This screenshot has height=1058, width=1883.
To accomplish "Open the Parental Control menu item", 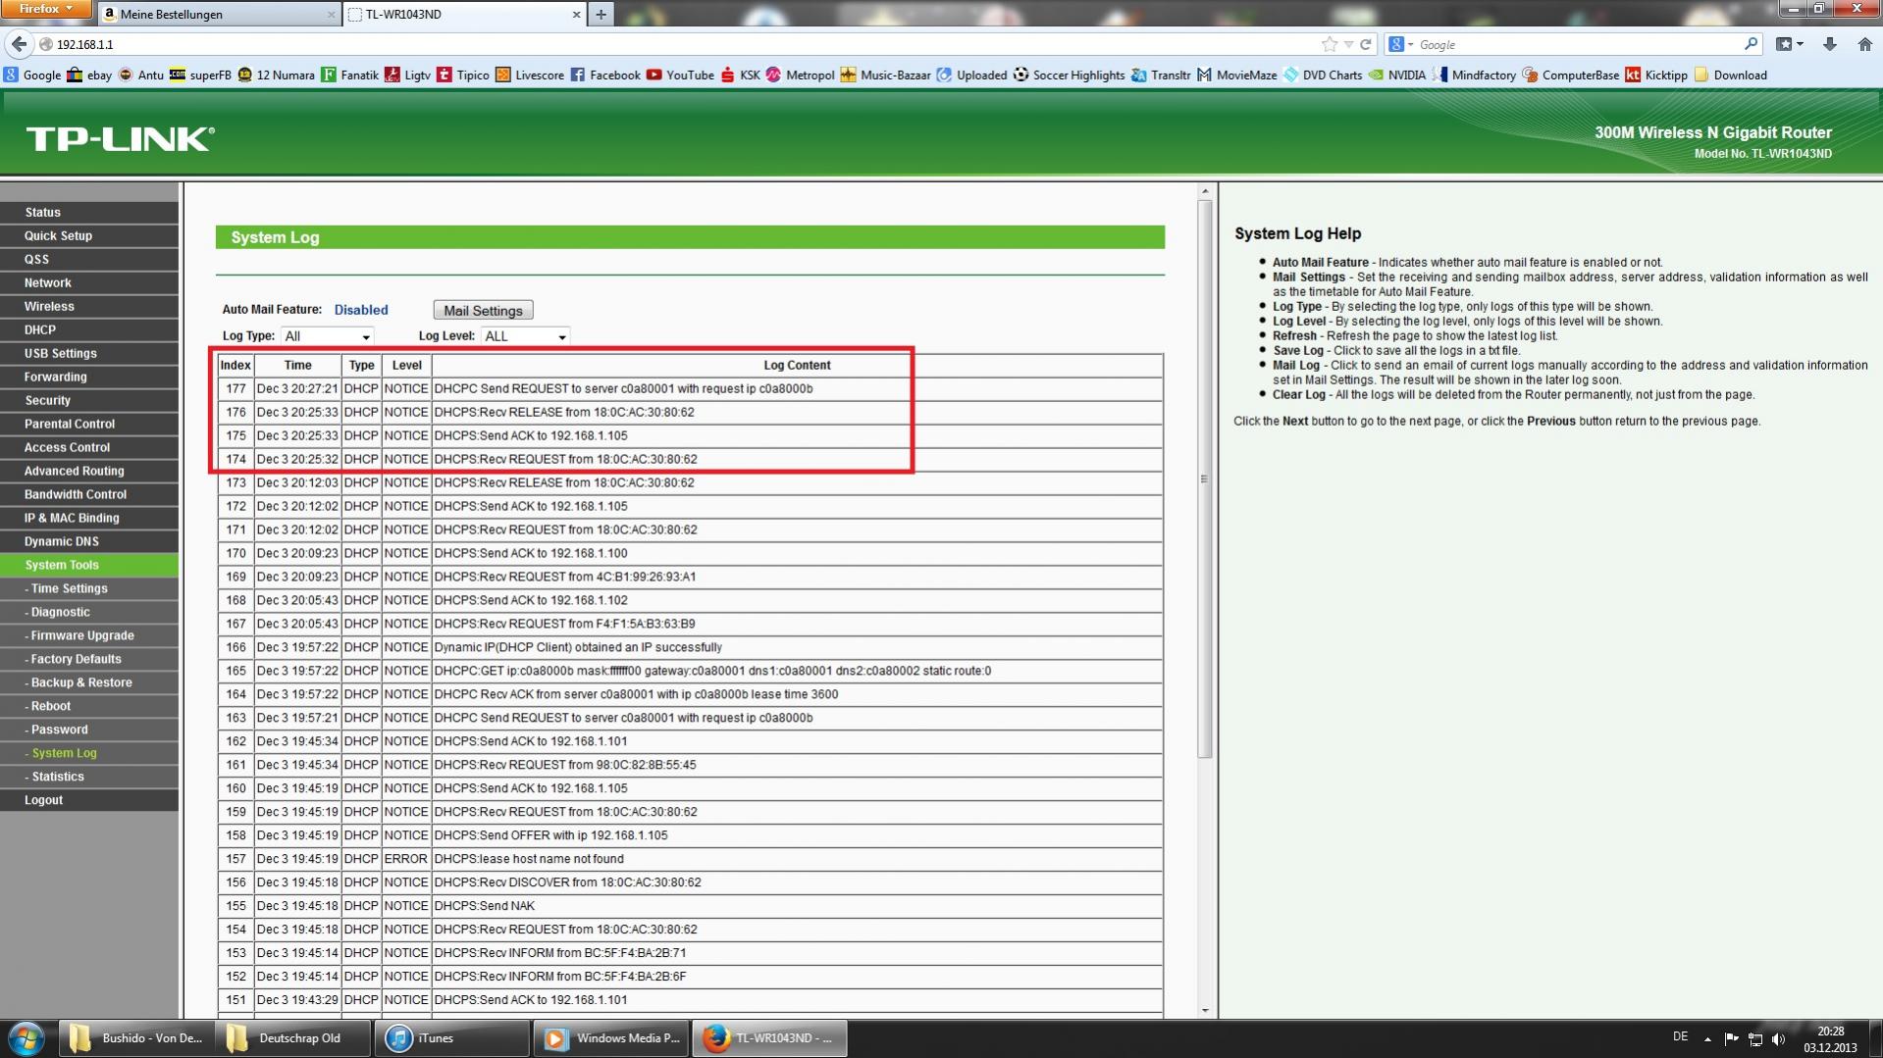I will (x=89, y=424).
